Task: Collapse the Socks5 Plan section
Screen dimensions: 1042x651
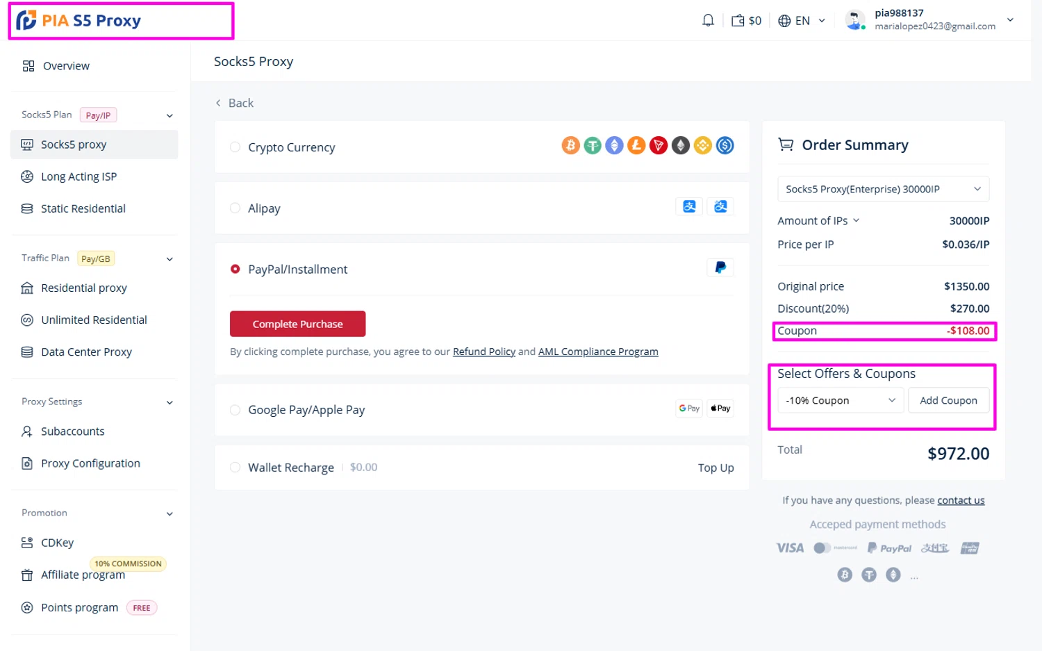Action: [169, 115]
